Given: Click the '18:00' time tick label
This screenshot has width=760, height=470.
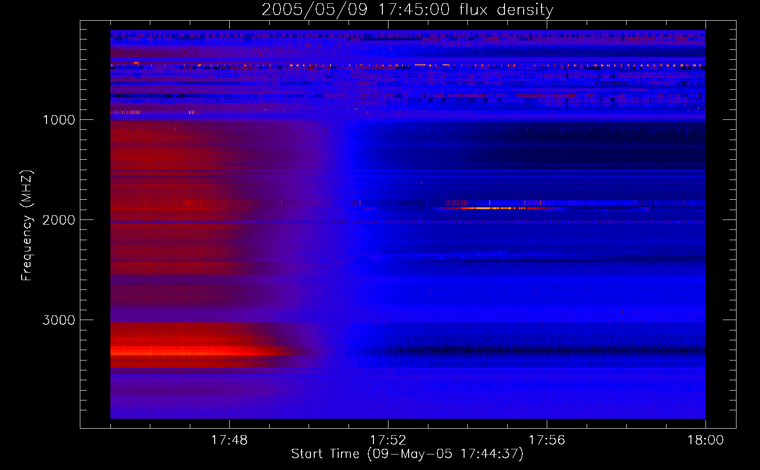Looking at the screenshot, I should pos(706,440).
